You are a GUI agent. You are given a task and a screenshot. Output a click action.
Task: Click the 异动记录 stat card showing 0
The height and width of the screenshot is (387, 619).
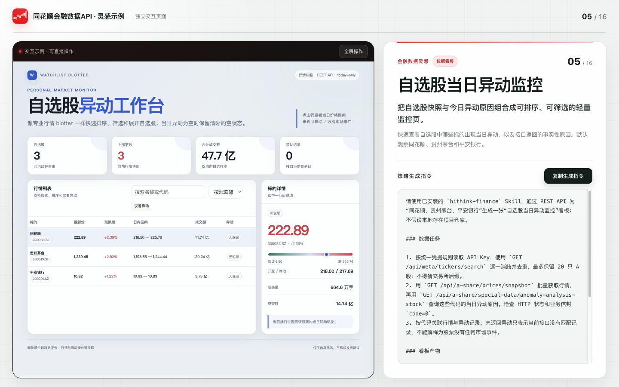point(319,155)
